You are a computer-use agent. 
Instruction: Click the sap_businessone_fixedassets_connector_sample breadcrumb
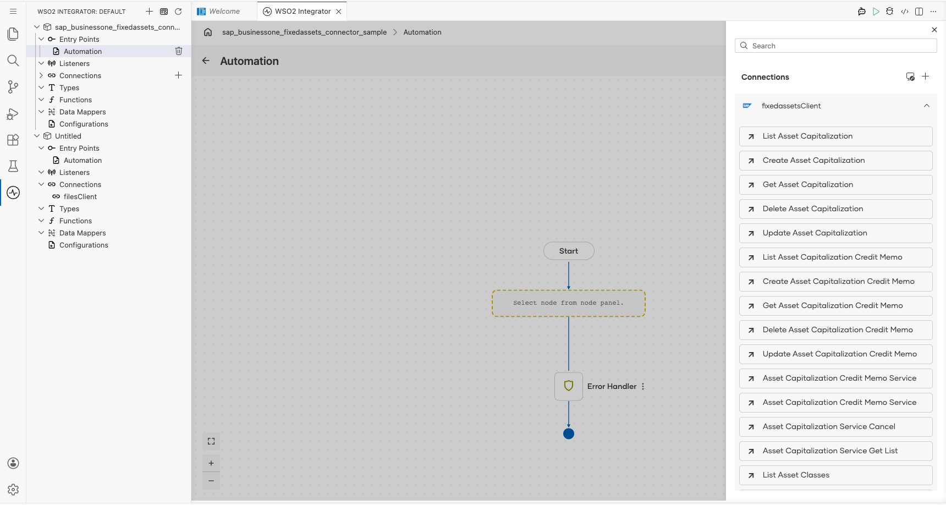(x=304, y=32)
